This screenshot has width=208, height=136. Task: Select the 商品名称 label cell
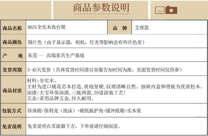[x=13, y=27]
